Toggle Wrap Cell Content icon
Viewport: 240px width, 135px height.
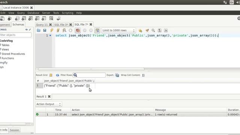(x=143, y=75)
